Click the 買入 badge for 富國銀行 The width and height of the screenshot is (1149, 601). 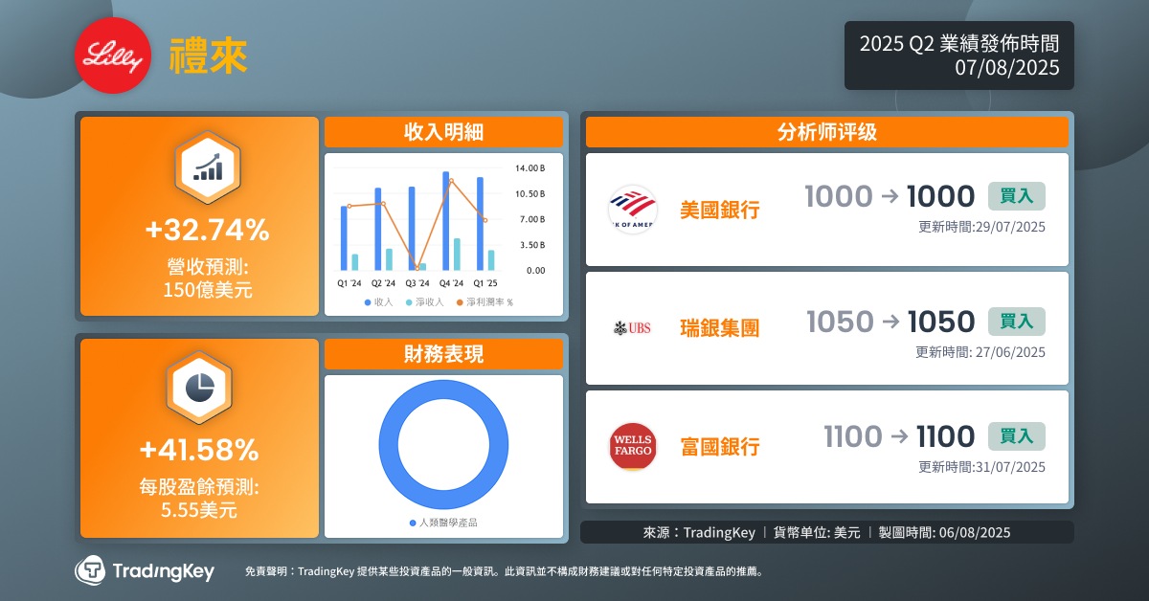(x=1016, y=436)
